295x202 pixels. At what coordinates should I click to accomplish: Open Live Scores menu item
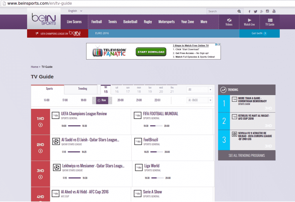coord(74,22)
